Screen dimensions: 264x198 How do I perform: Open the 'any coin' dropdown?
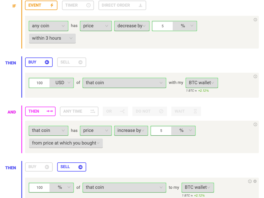coord(48,26)
